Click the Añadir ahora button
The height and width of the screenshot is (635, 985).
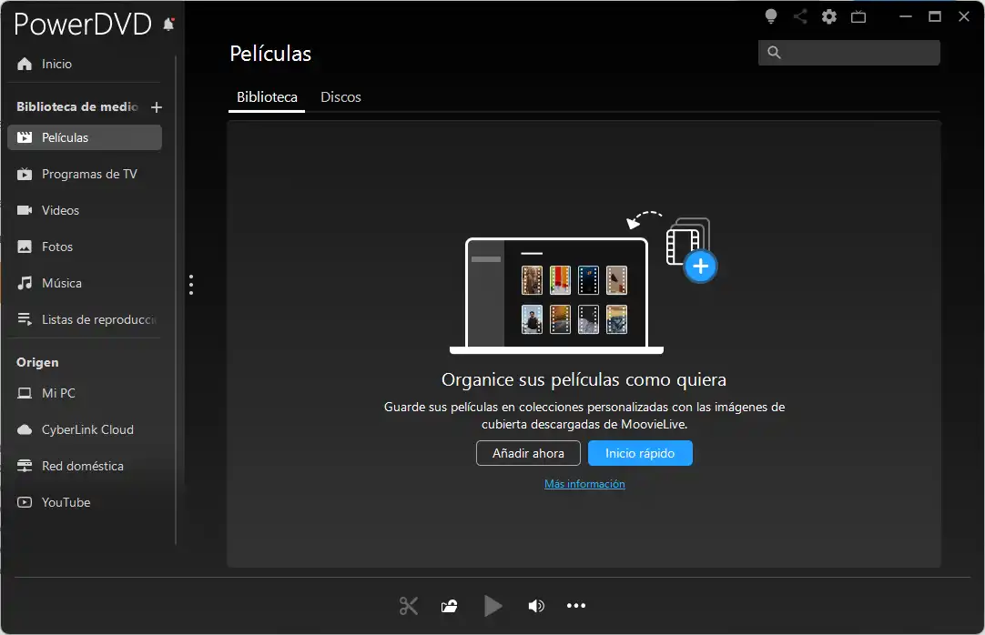tap(528, 453)
